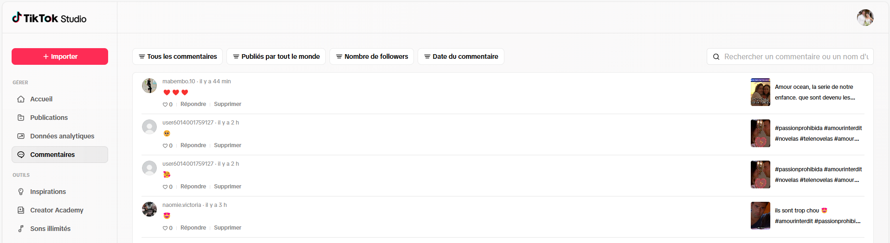Open the Nombre de followers filter
This screenshot has height=243, width=890.
tap(372, 56)
